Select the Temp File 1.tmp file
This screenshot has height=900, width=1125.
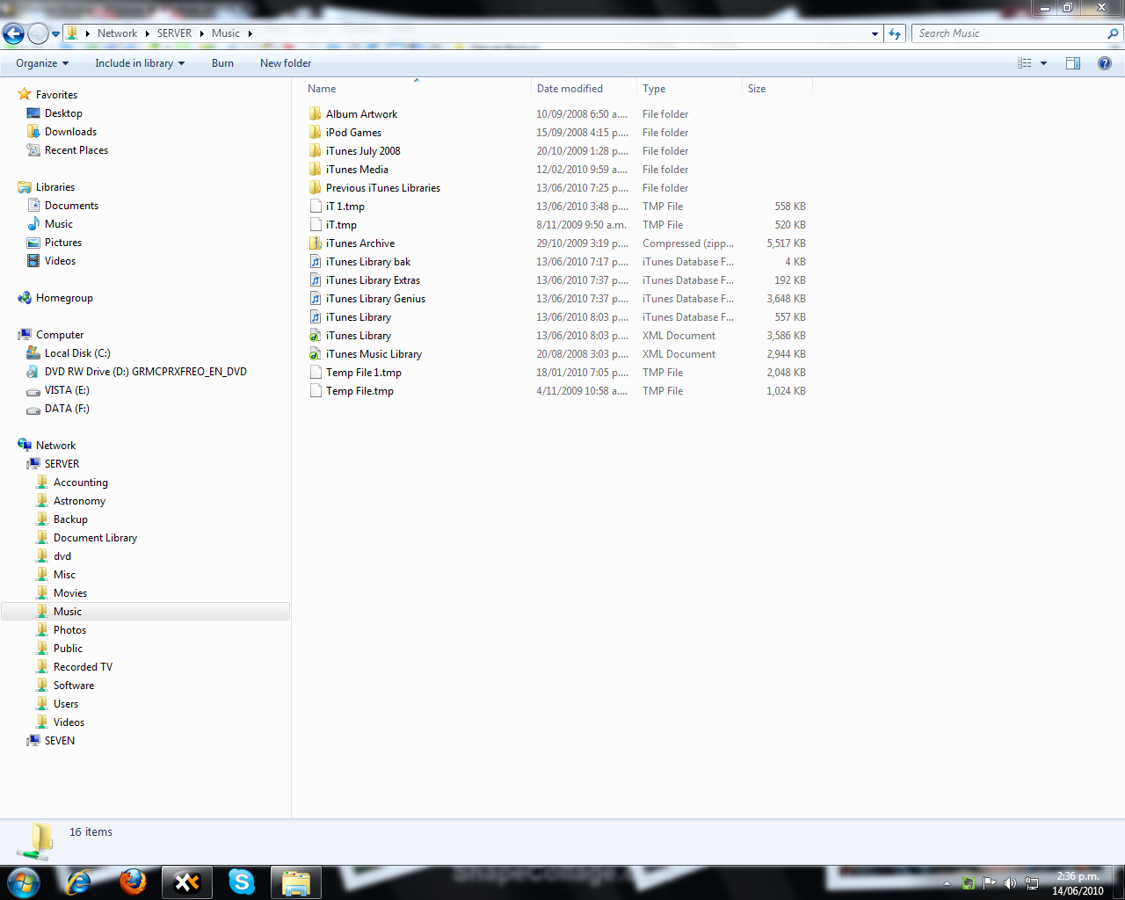[364, 373]
